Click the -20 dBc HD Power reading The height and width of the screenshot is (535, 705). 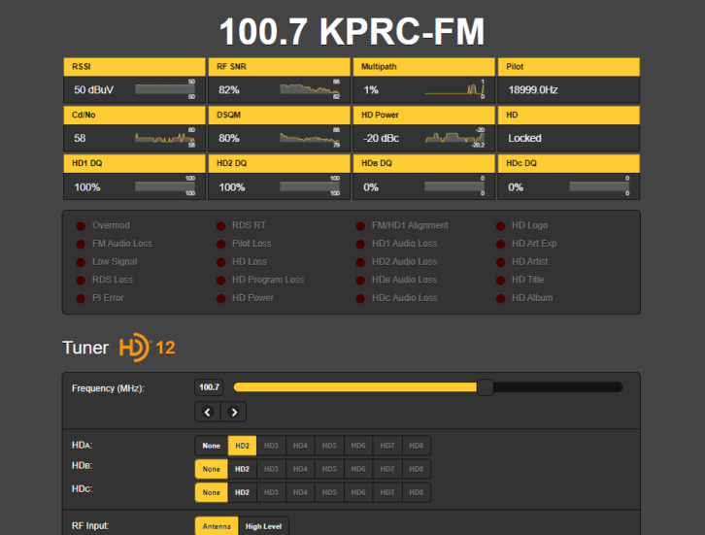click(381, 138)
